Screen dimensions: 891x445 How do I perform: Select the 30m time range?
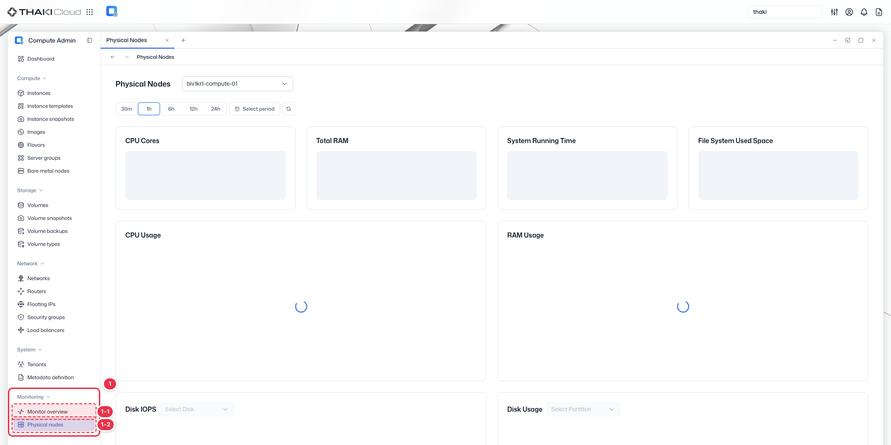[x=127, y=109]
